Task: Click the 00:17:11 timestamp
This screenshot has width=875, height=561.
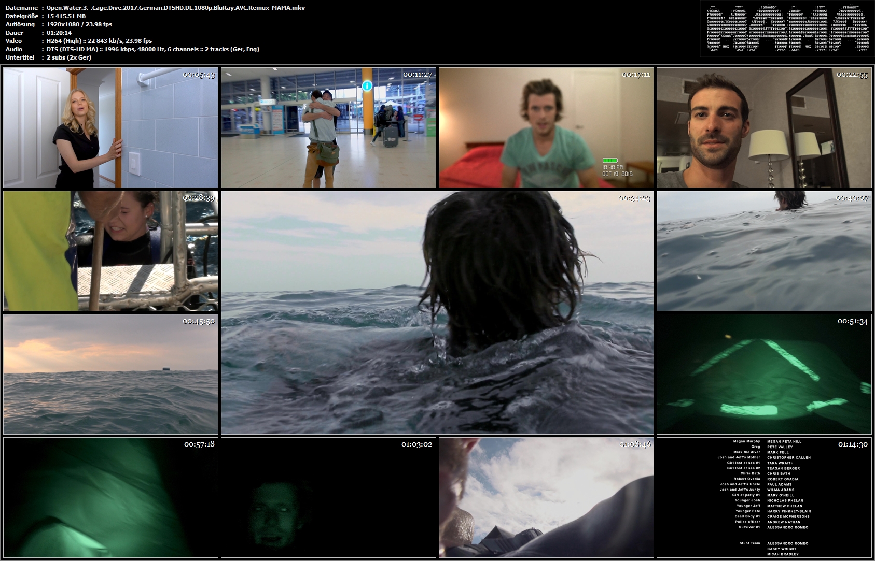Action: pyautogui.click(x=636, y=75)
